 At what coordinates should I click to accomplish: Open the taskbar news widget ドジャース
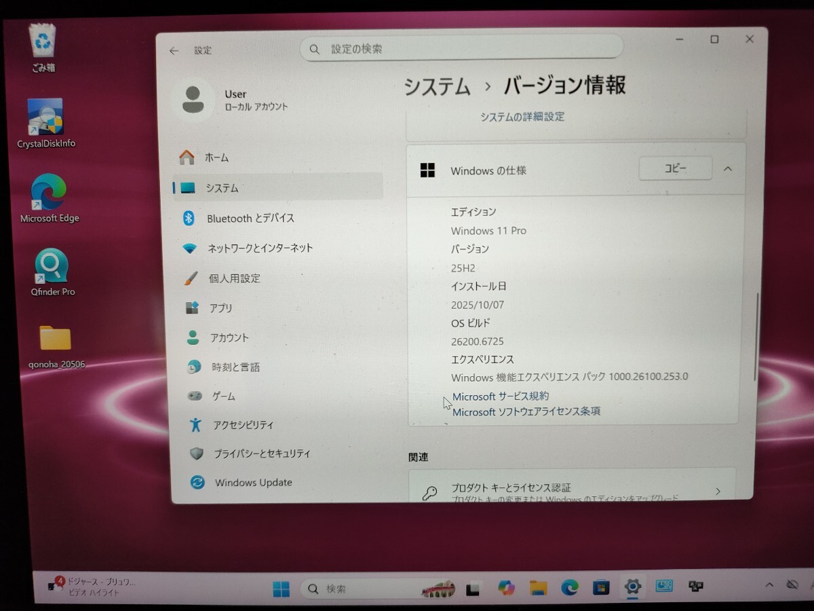[92, 587]
